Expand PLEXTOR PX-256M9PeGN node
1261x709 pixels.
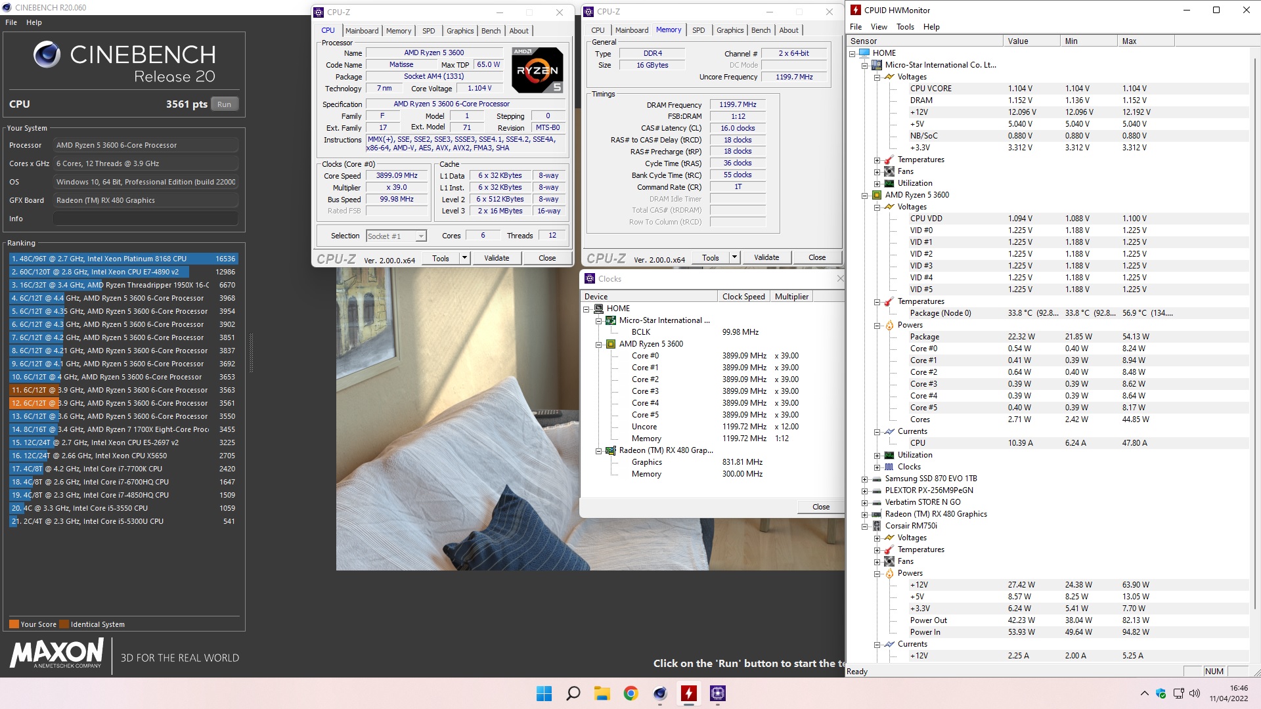point(865,491)
